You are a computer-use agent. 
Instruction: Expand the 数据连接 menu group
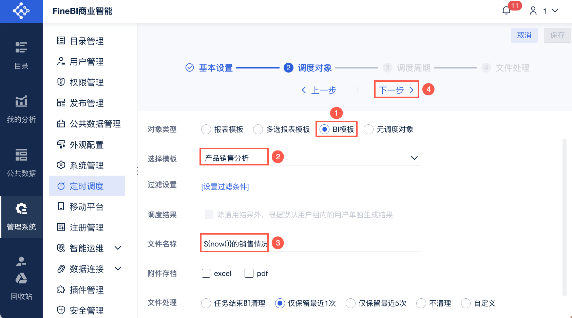[x=118, y=269]
